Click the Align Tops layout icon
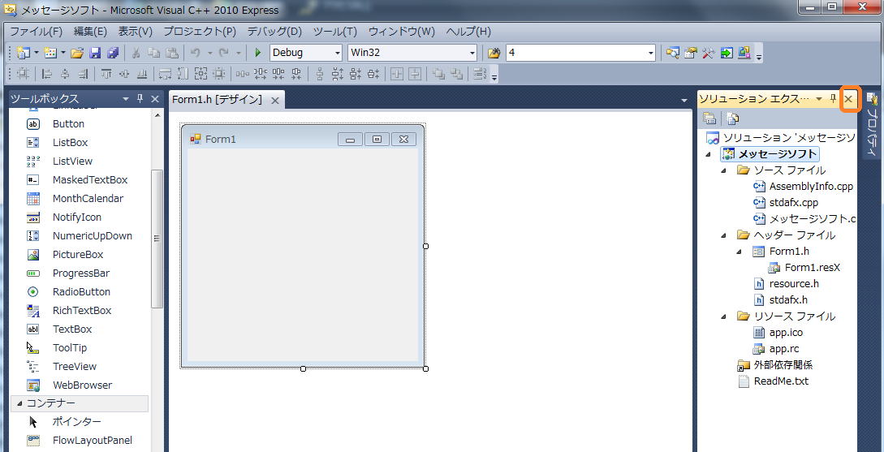 point(106,74)
